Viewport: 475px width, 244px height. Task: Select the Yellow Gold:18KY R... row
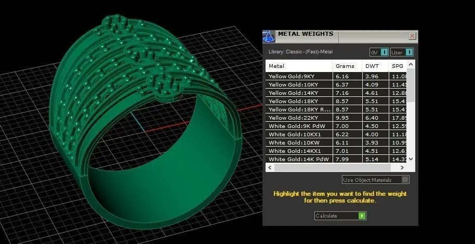(x=336, y=109)
